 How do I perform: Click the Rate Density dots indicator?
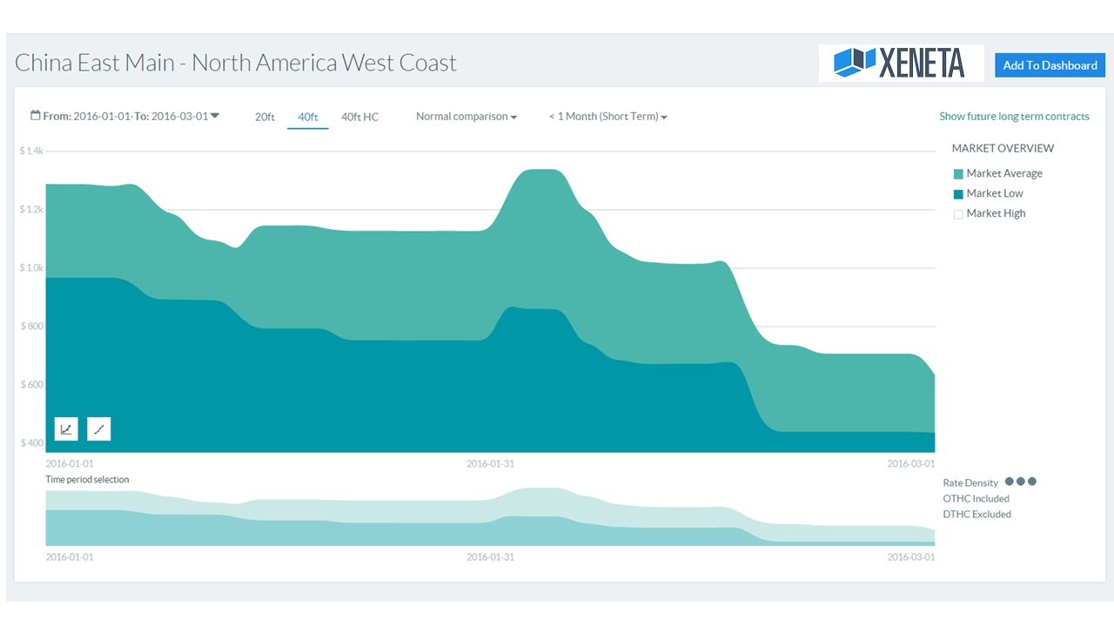(x=1020, y=482)
